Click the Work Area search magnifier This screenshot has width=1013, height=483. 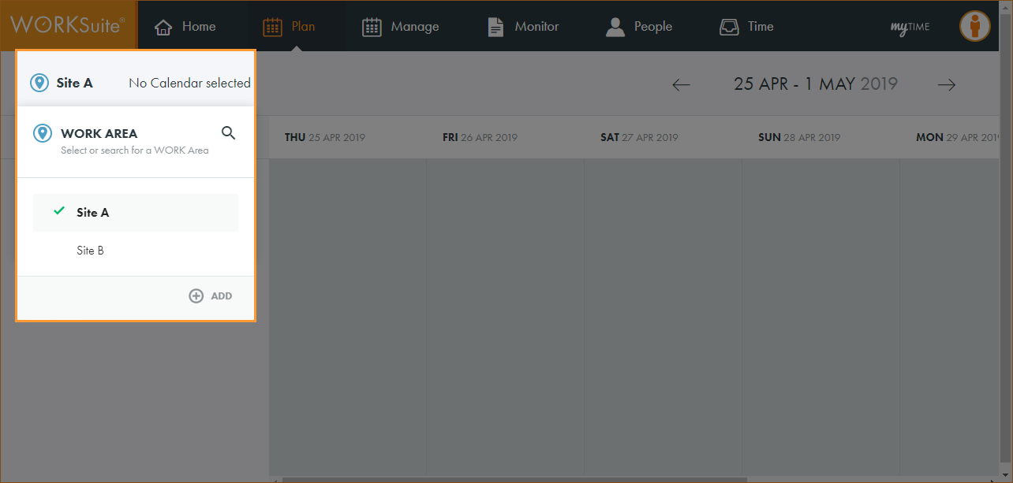pos(228,133)
